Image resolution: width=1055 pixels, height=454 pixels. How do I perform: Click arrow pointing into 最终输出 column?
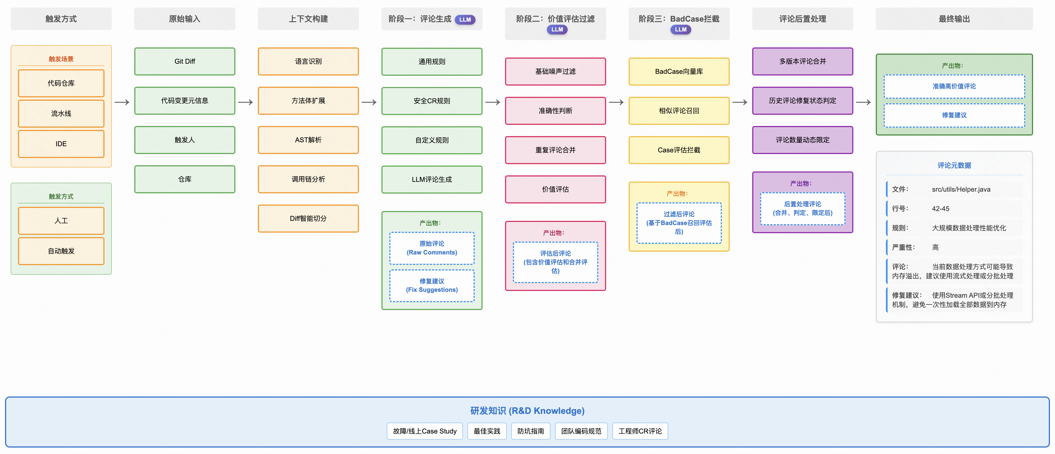pyautogui.click(x=863, y=102)
